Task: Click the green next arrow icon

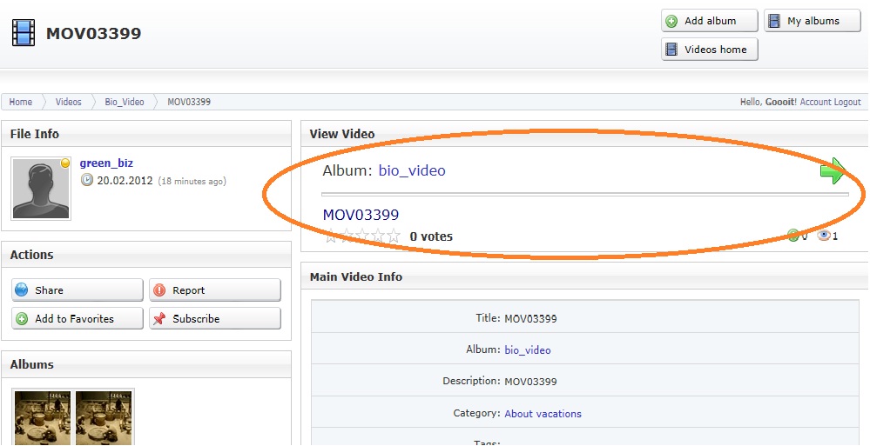Action: 833,170
